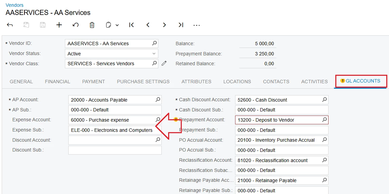Click the Prepayment Balance value 3 250,00
This screenshot has height=194, width=389.
264,54
